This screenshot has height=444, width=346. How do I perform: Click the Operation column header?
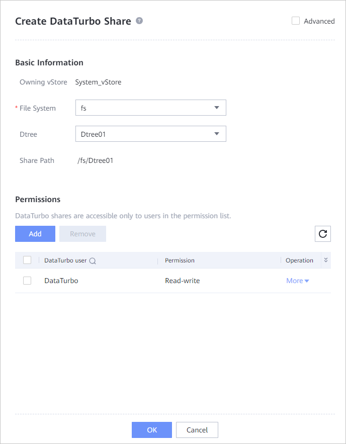[x=299, y=260]
